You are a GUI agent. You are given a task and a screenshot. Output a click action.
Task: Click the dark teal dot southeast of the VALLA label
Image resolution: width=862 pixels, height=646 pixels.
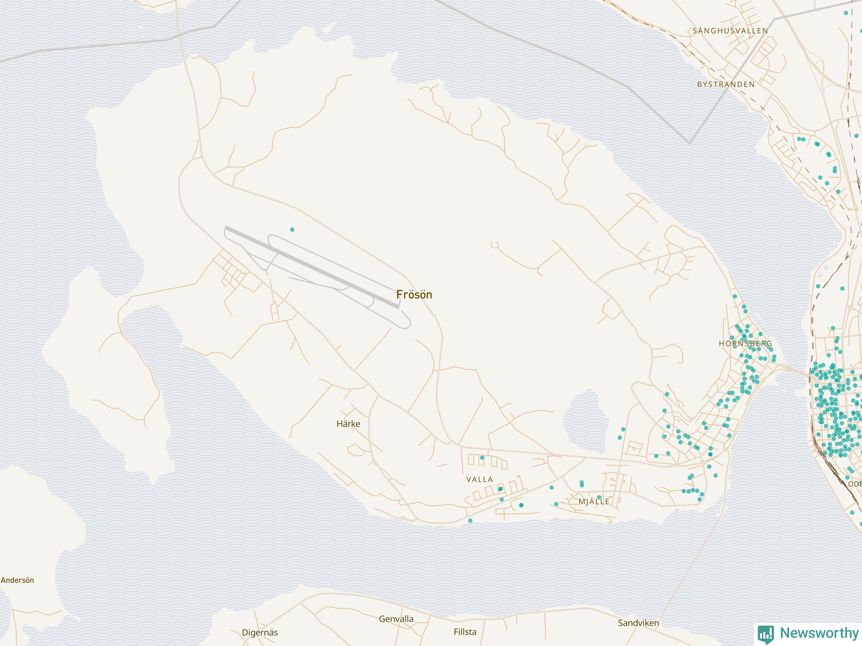(521, 505)
